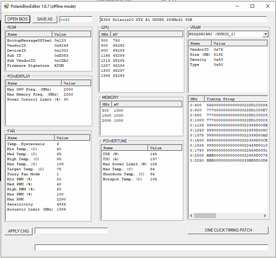
Task: Click the PolarisBiosEditor app icon in title bar
Action: tap(6, 6)
